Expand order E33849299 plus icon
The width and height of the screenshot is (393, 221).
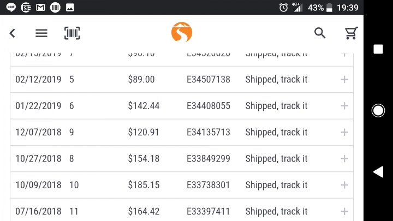coord(344,159)
